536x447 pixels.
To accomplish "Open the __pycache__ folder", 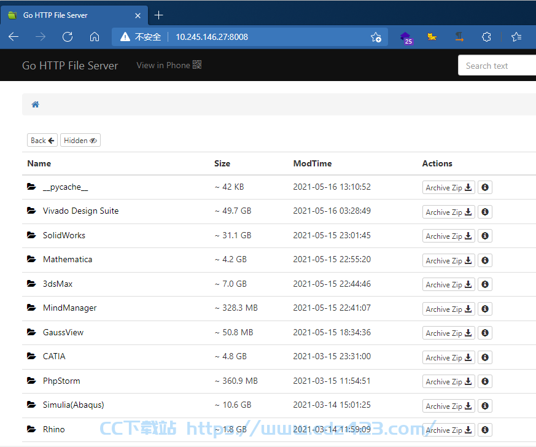I will coord(65,187).
